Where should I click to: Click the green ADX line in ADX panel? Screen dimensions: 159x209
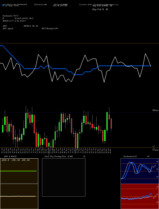(x=18, y=171)
